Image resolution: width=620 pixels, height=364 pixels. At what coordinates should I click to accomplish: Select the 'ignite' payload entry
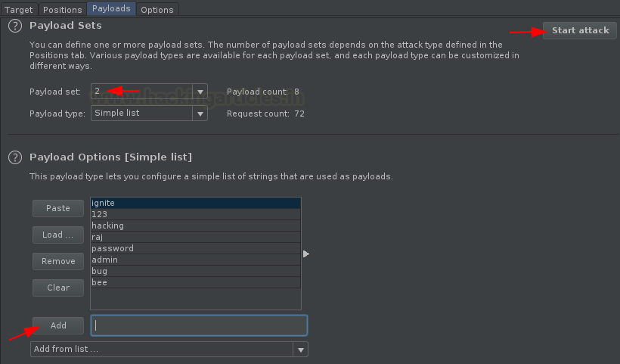[195, 203]
